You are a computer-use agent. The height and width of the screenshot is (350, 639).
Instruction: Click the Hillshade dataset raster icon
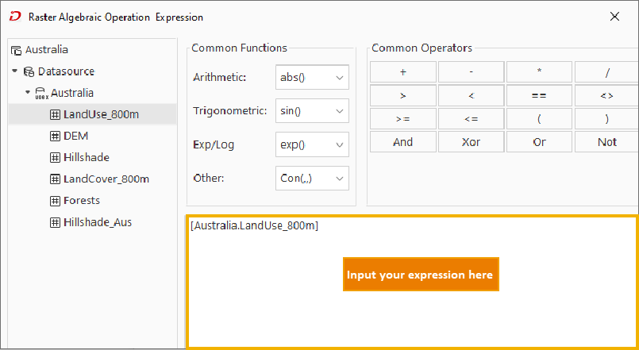[56, 157]
